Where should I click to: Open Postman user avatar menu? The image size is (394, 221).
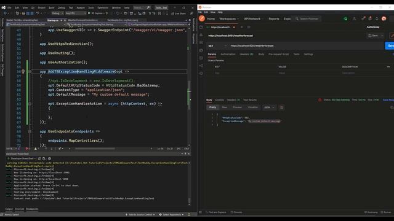(384, 18)
